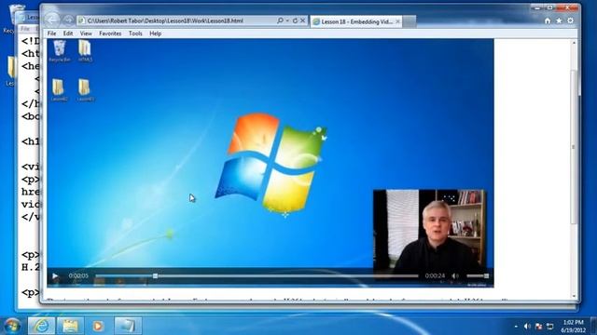597x335 pixels.
Task: Open the Edit menu
Action: point(68,33)
